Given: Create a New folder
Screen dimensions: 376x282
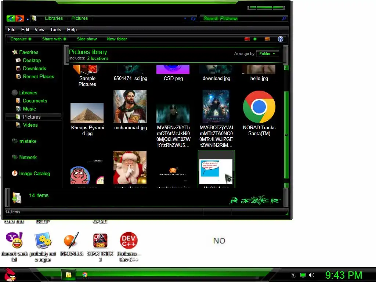Looking at the screenshot, I should coord(117,39).
